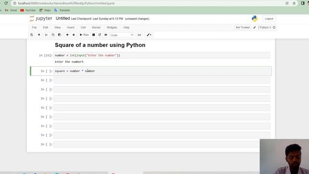Click the share page icon in address bar
Image resolution: width=309 pixels, height=174 pixels.
click(287, 3)
